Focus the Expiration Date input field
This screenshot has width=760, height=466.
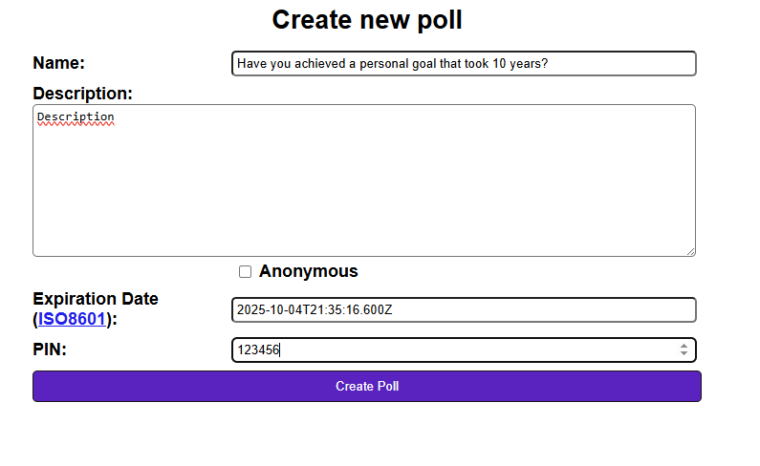click(x=464, y=310)
